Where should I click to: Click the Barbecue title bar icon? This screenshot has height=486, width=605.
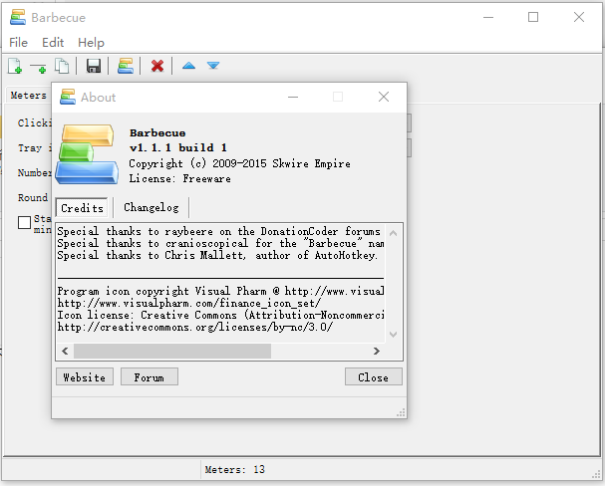(18, 17)
